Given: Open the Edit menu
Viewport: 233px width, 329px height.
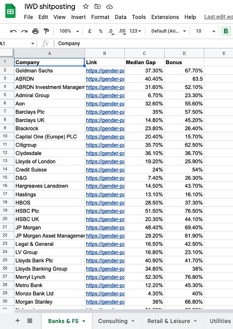Looking at the screenshot, I should point(43,17).
